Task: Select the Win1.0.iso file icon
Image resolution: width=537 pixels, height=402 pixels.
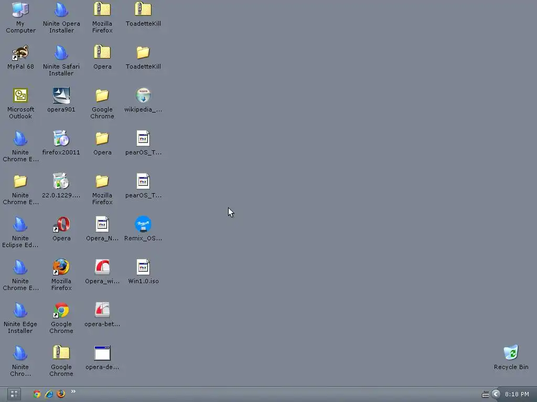Action: pos(143,267)
